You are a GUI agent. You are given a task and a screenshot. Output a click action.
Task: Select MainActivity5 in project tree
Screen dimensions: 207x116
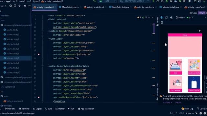(x=11, y=49)
